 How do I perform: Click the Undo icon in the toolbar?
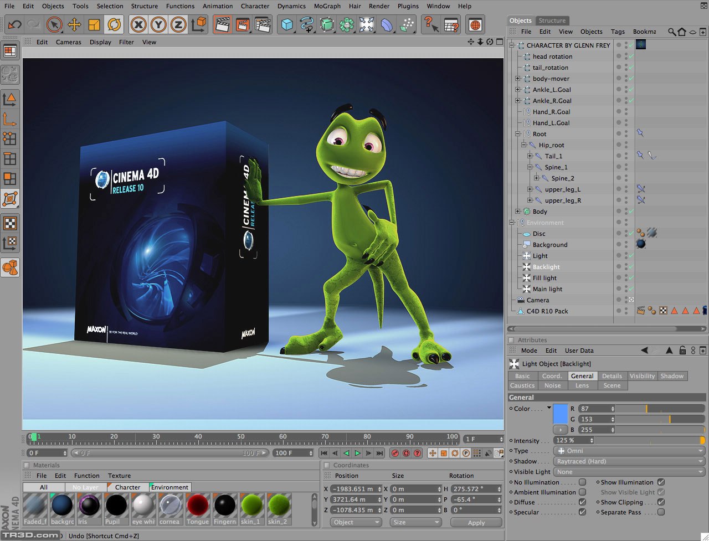[14, 24]
